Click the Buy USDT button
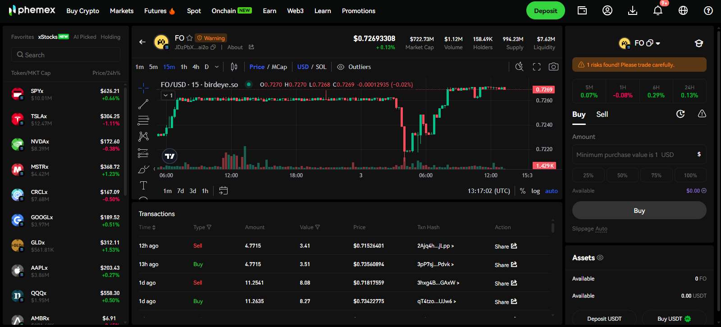The width and height of the screenshot is (721, 327). point(674,318)
